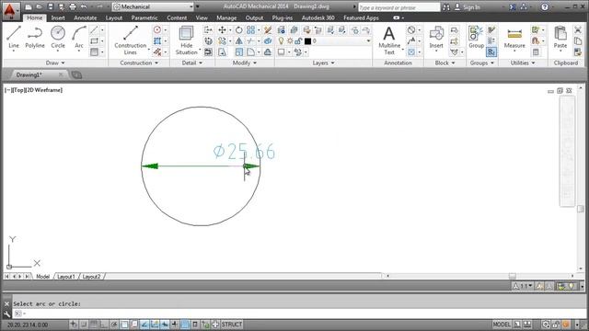The image size is (589, 331).
Task: Open annotation scale 1:1 dropdown
Action: coord(523,286)
